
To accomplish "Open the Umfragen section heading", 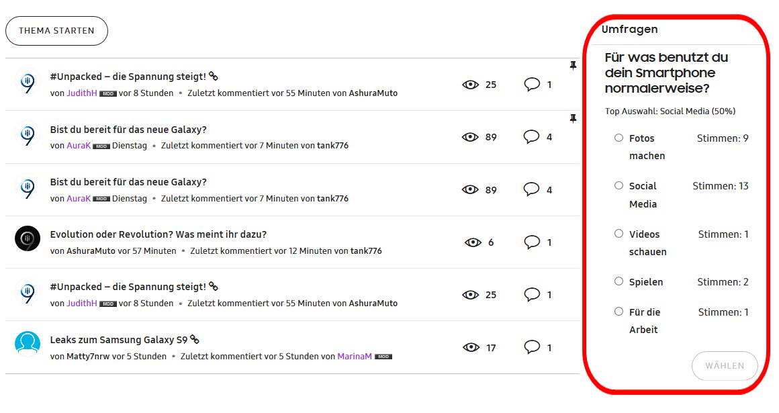I will coord(629,30).
